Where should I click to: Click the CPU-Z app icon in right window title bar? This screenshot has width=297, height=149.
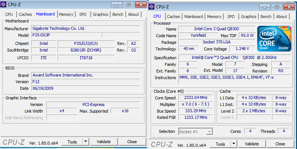pyautogui.click(x=151, y=7)
